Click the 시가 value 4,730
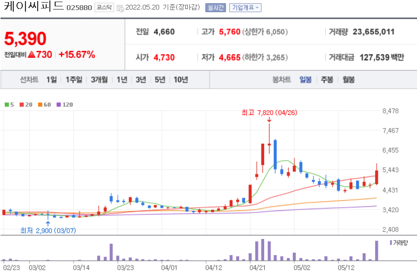This screenshot has height=274, width=417. (164, 57)
